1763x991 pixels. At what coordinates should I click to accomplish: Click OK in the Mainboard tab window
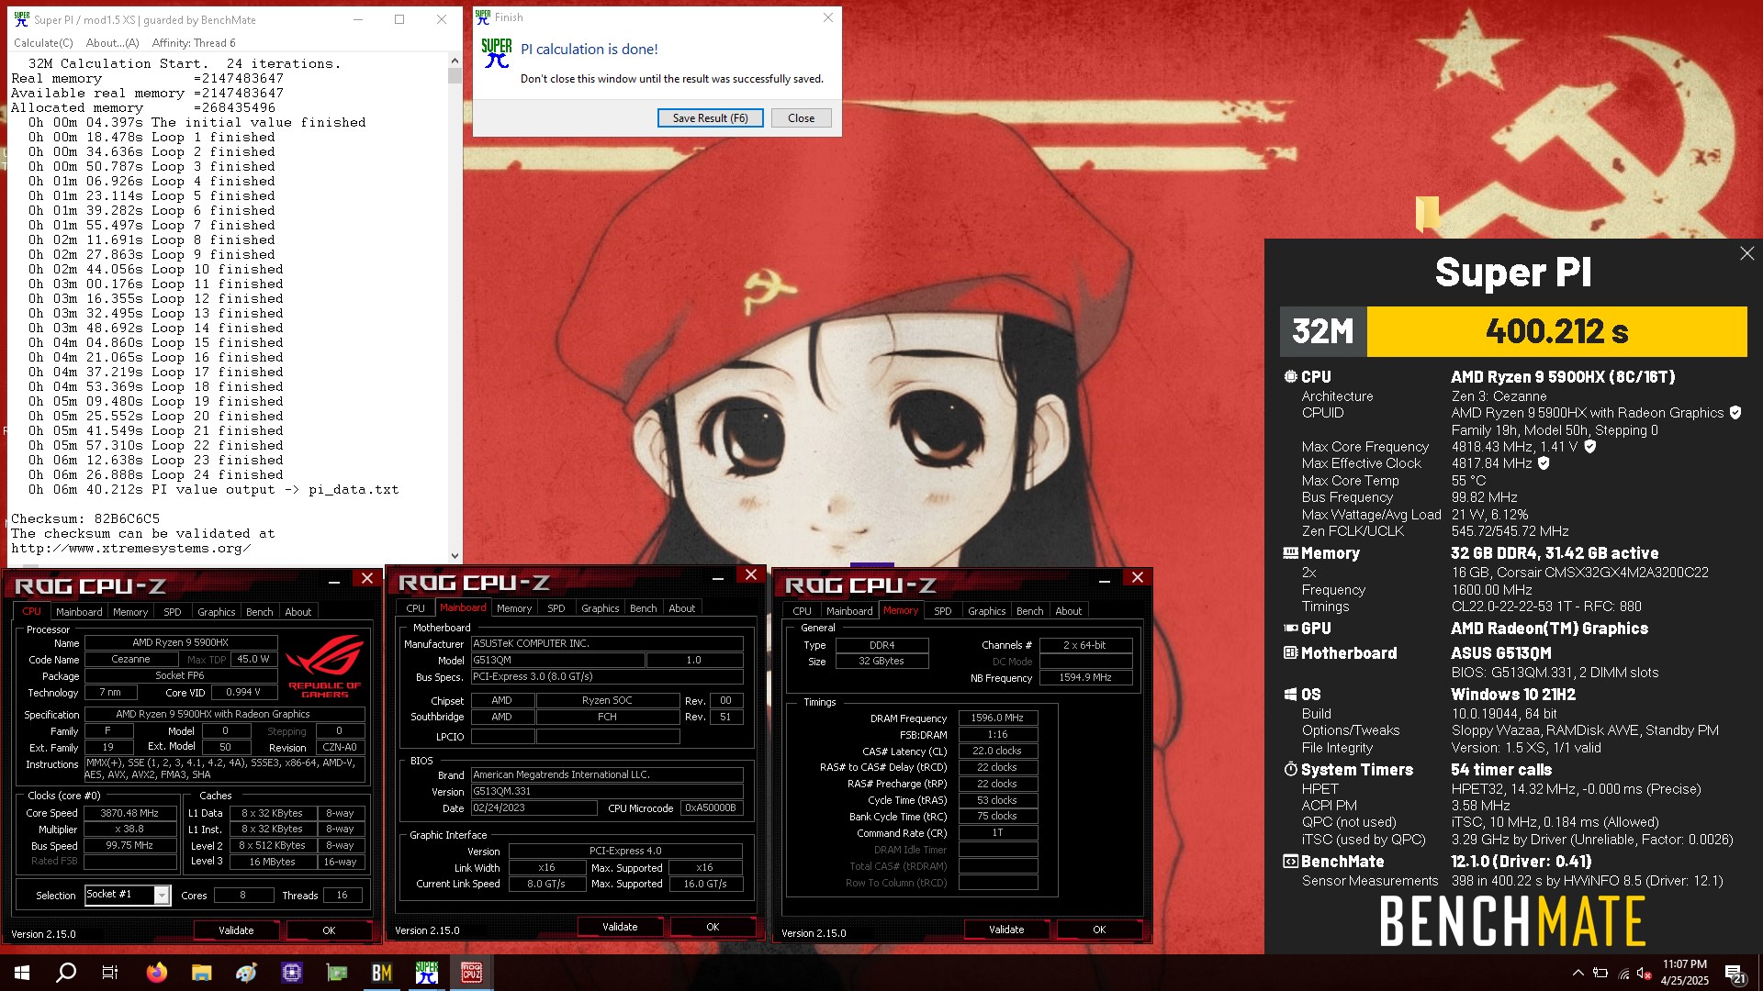point(713,927)
